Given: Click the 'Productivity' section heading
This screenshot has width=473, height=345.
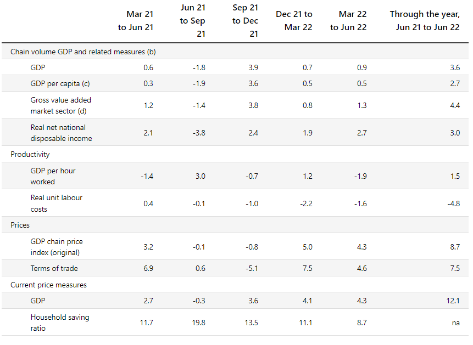Looking at the screenshot, I should click(30, 154).
